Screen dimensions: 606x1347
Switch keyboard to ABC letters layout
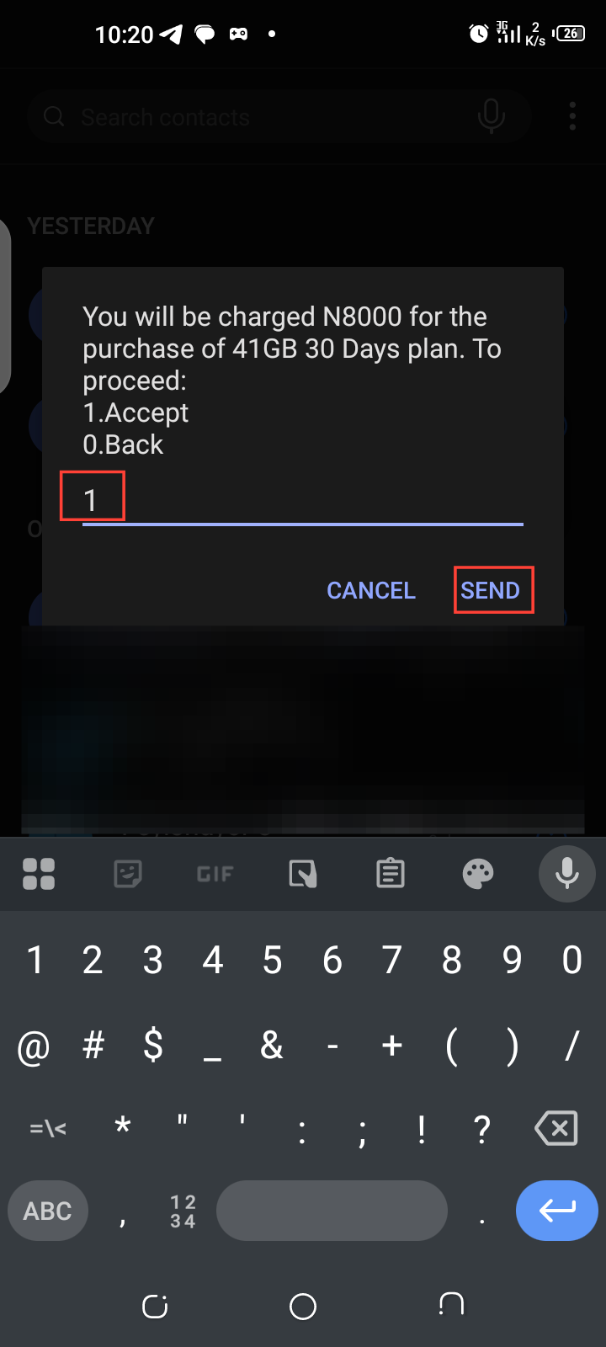[48, 1211]
